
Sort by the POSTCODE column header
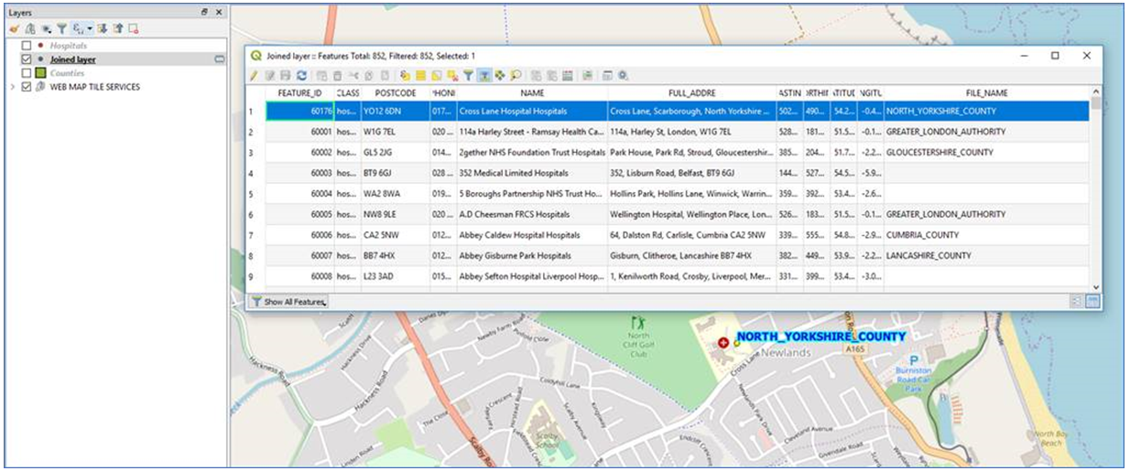click(x=396, y=93)
